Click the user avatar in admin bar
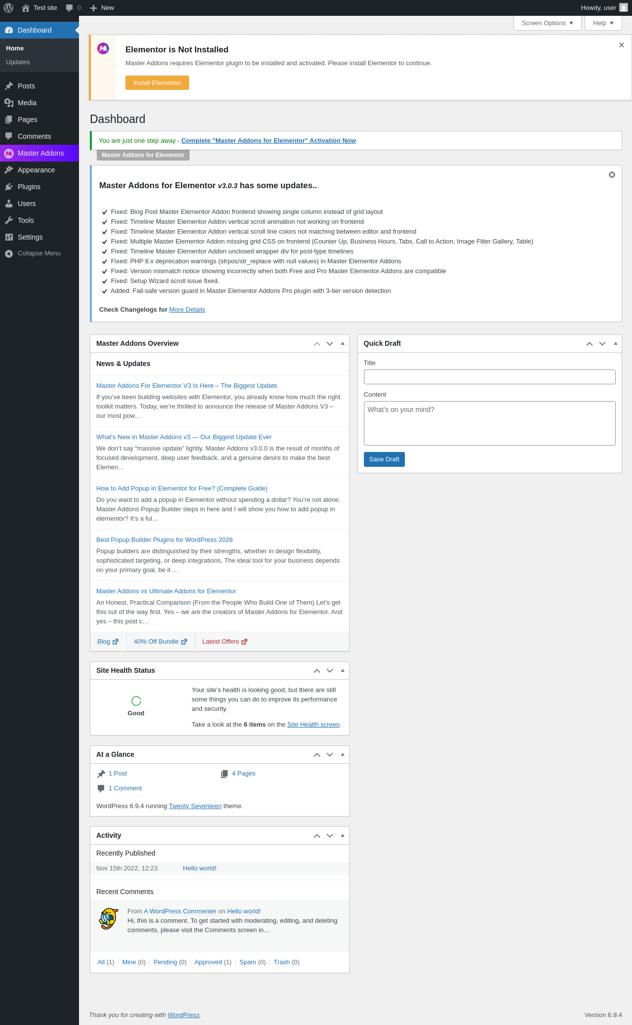Image resolution: width=632 pixels, height=1025 pixels. pos(624,8)
